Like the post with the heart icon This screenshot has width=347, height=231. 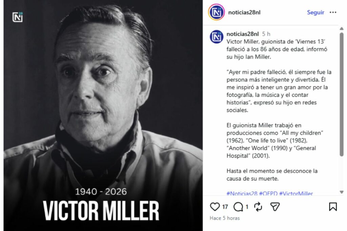(215, 207)
